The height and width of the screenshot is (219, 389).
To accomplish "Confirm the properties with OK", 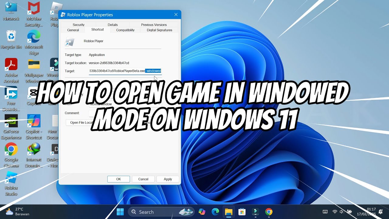I will pos(119,179).
